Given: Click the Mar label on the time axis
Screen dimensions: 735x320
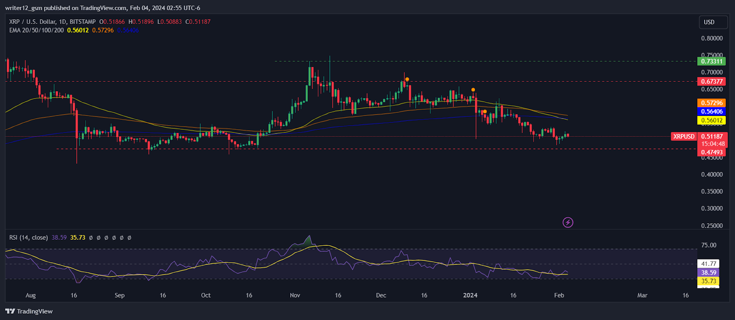Looking at the screenshot, I should (642, 295).
